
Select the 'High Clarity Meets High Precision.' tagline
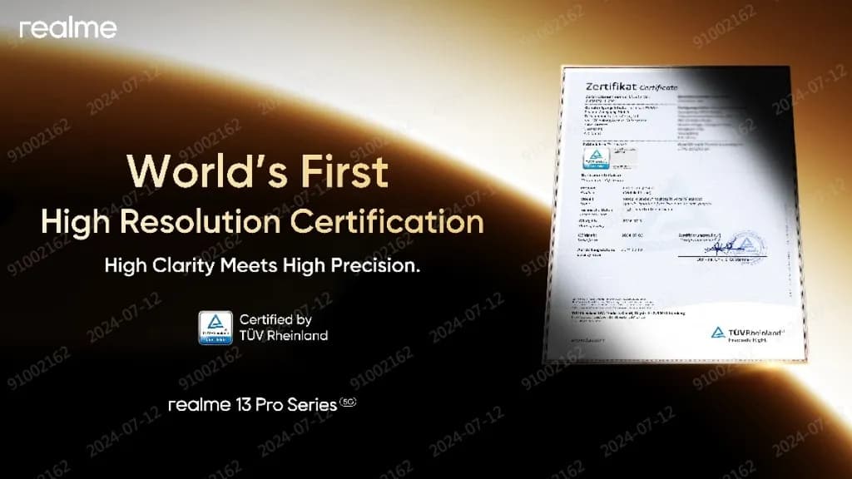[x=262, y=266]
